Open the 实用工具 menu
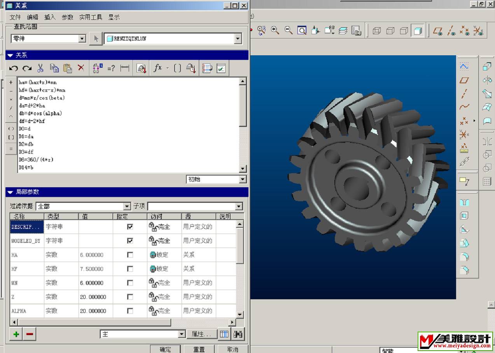Screen dimensions: 495x353 [91, 17]
